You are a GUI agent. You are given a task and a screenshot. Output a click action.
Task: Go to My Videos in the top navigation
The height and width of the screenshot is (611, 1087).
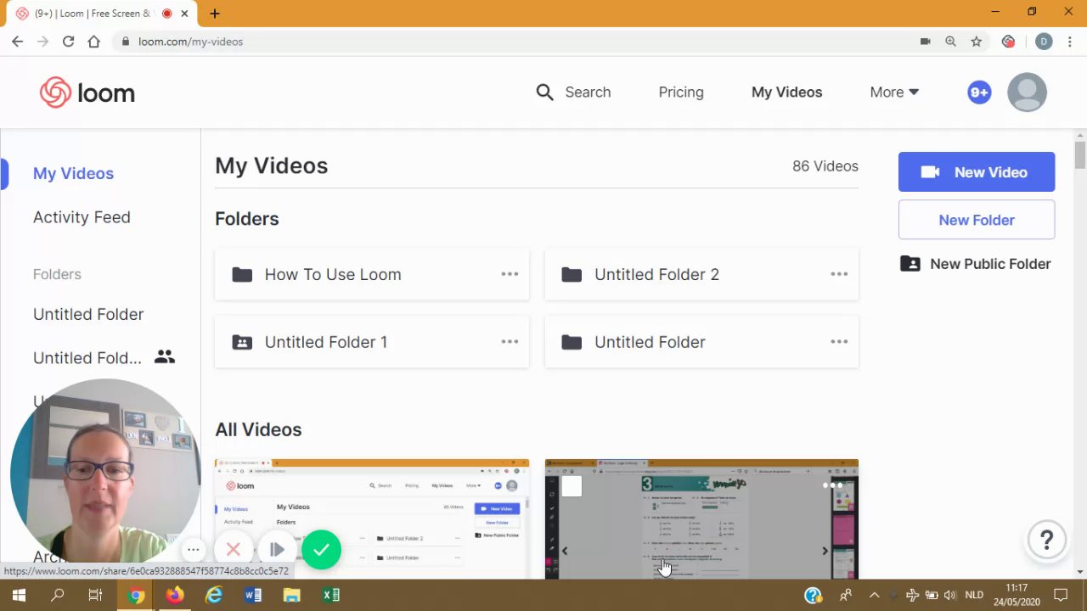tap(786, 92)
